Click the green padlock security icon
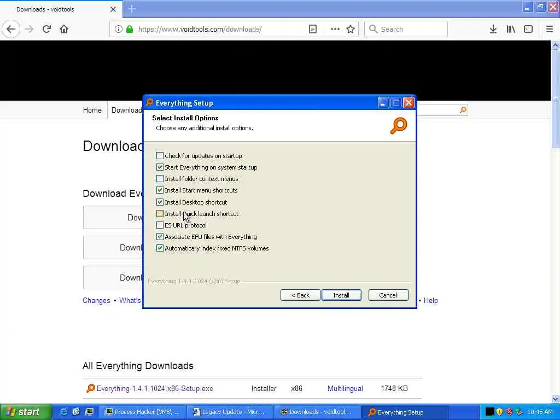This screenshot has height=420, width=560. [130, 29]
